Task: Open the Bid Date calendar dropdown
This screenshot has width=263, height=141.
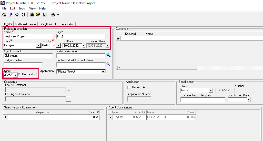Action: (84, 46)
